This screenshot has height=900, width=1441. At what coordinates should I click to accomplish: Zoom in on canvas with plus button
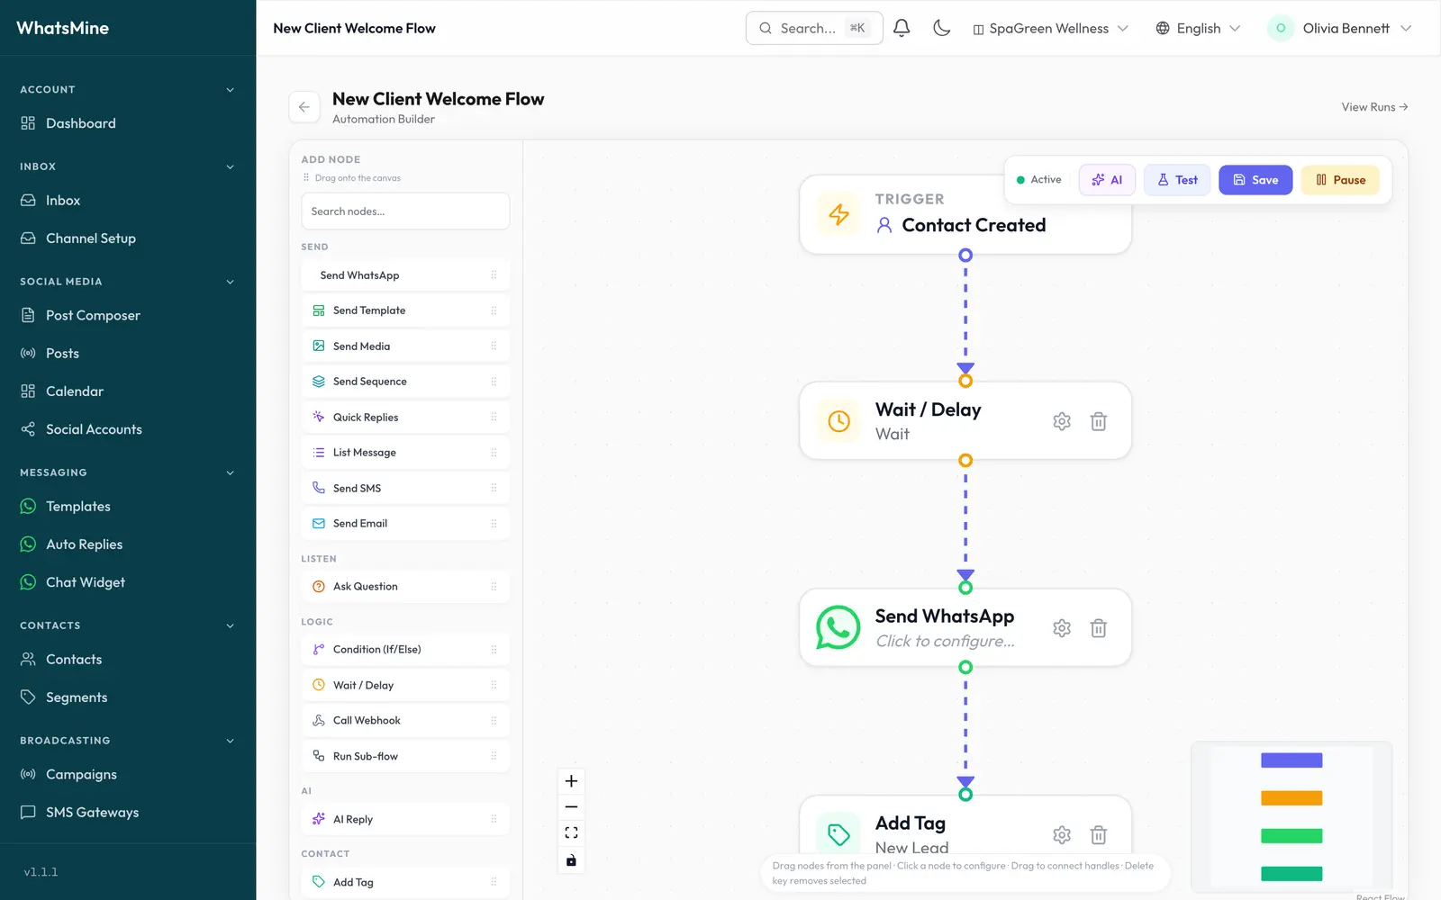tap(571, 781)
